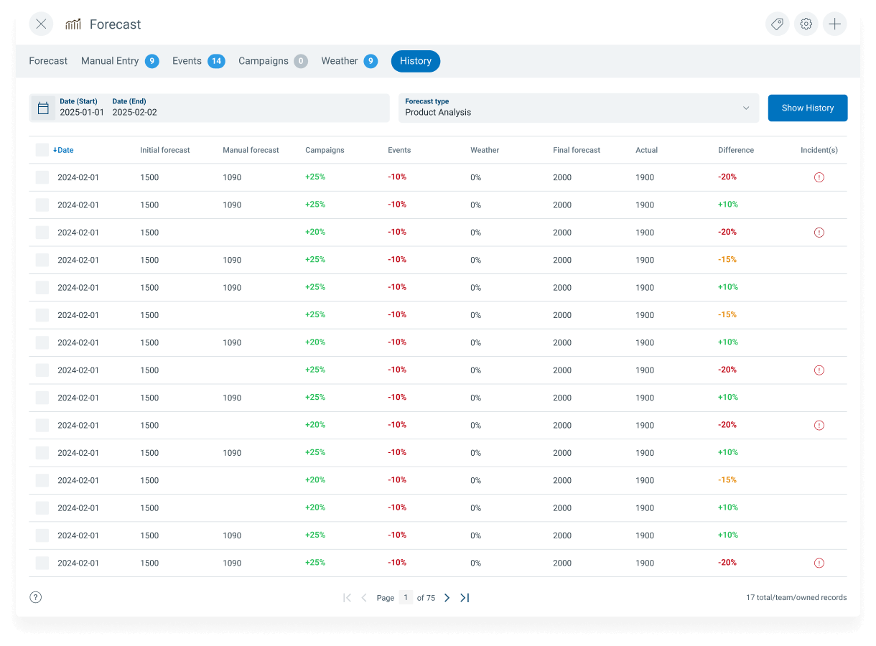Check the first row's checkbox

(x=42, y=177)
